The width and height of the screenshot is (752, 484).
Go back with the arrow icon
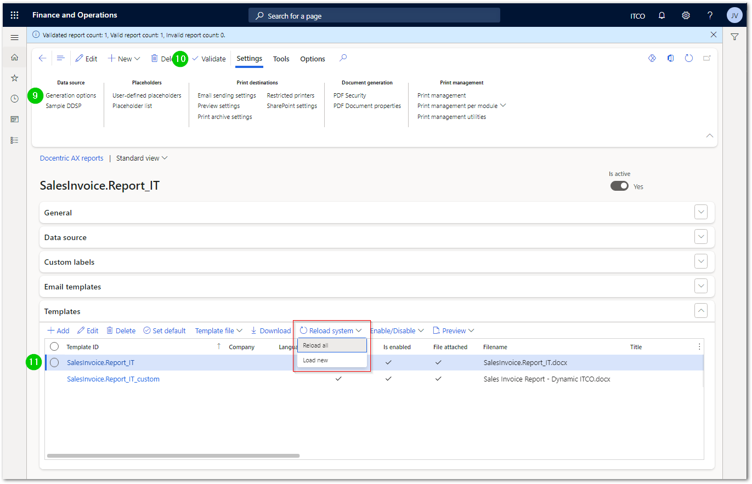[42, 58]
